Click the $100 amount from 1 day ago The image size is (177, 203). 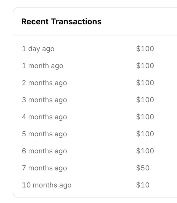coord(145,49)
